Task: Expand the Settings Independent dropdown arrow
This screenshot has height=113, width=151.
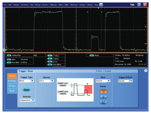Action: click(33, 100)
